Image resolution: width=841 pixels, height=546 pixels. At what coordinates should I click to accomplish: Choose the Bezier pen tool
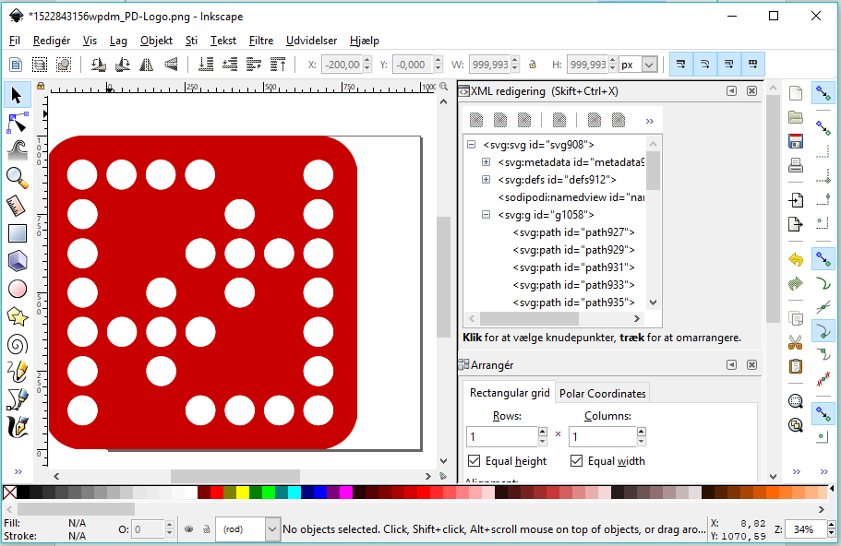coord(18,399)
